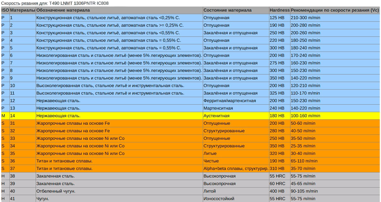Click the 'Материалы' column header
The width and height of the screenshot is (381, 202).
(x=23, y=10)
